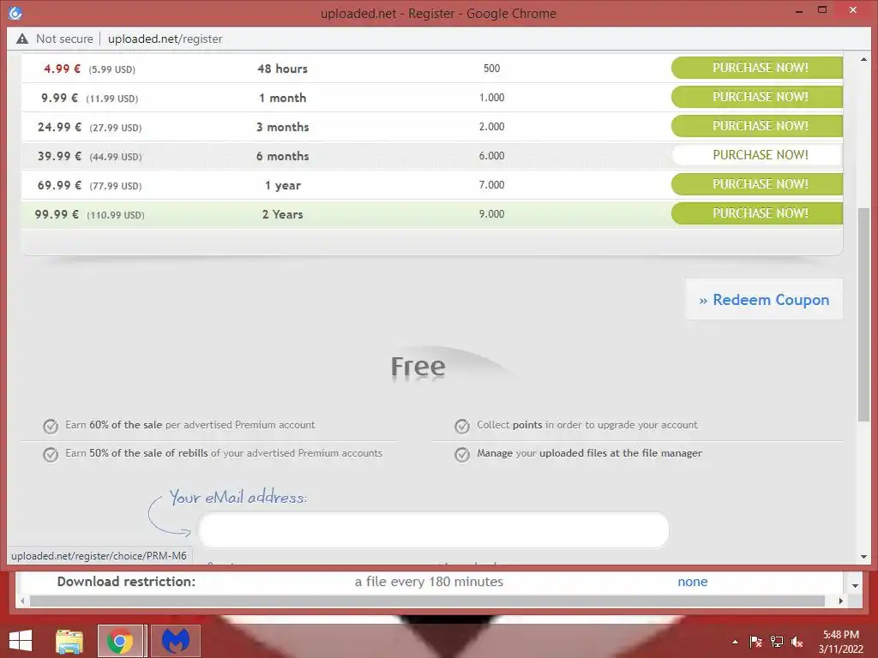Select the 4.99 € price text
Image resolution: width=878 pixels, height=658 pixels.
(x=62, y=69)
